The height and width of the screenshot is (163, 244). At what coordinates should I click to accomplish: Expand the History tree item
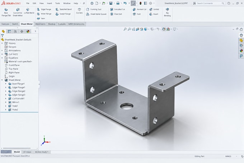[2, 43]
